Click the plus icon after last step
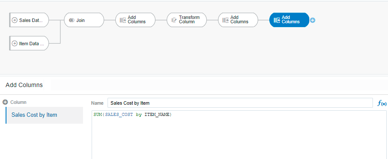Screen dimensions: 388x159 313,20
